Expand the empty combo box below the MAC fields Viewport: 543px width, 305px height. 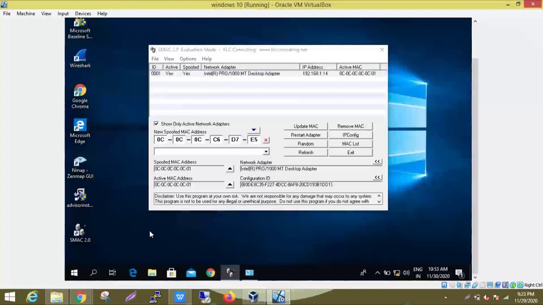[x=266, y=152]
